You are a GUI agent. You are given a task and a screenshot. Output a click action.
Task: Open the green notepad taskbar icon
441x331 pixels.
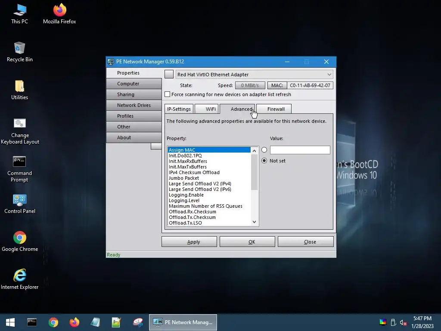point(116,322)
